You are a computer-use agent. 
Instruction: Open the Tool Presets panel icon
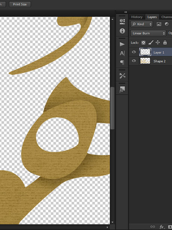[x=122, y=76]
